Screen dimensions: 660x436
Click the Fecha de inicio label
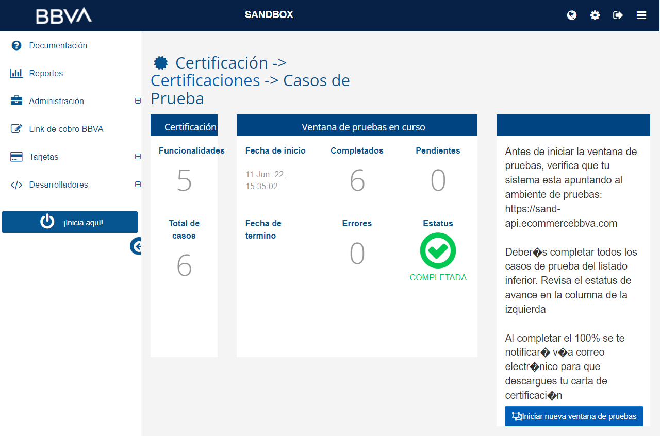[275, 151]
